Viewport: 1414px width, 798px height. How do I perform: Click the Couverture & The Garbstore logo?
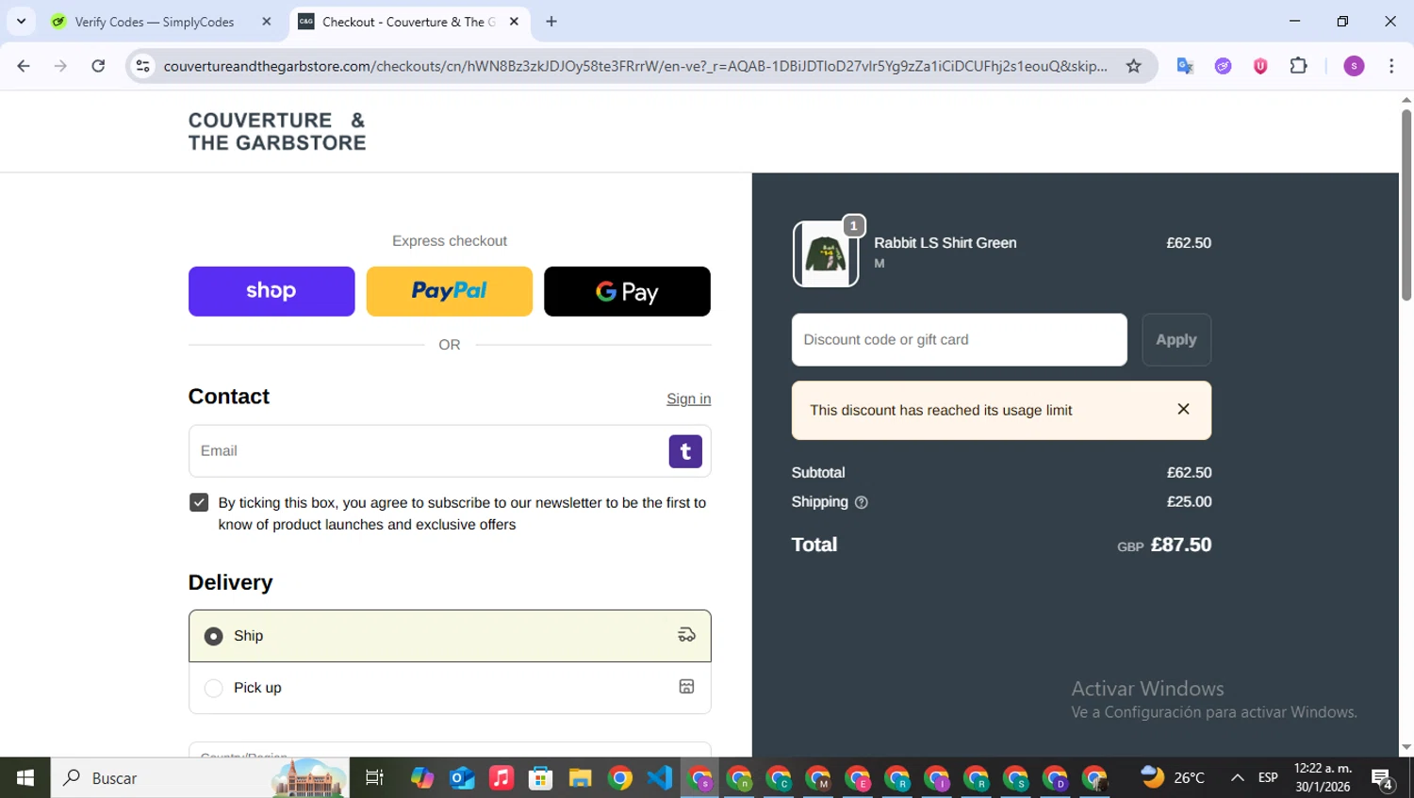click(277, 132)
